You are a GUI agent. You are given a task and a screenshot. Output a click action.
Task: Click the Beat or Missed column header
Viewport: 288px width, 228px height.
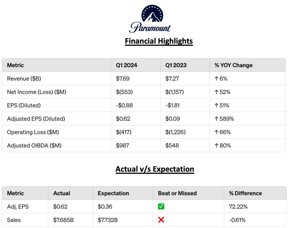pos(177,193)
